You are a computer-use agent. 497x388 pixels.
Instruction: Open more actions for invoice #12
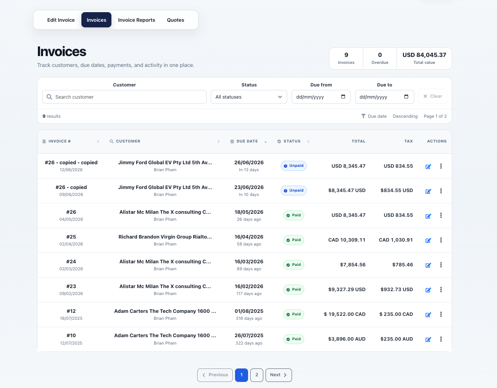coord(441,314)
